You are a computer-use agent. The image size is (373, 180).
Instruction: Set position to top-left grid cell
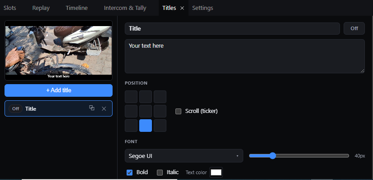(131, 97)
